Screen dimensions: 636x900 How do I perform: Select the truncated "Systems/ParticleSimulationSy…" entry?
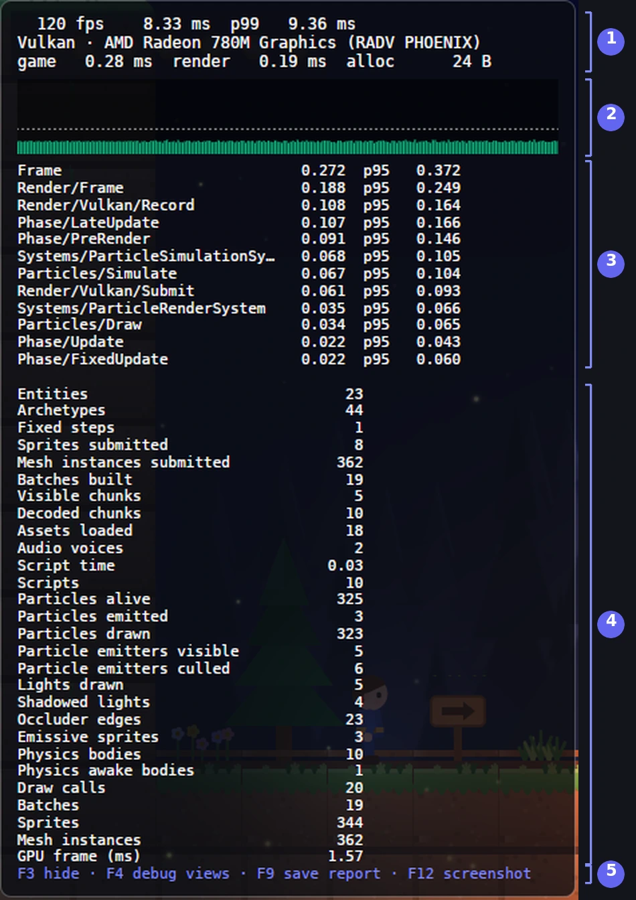146,256
